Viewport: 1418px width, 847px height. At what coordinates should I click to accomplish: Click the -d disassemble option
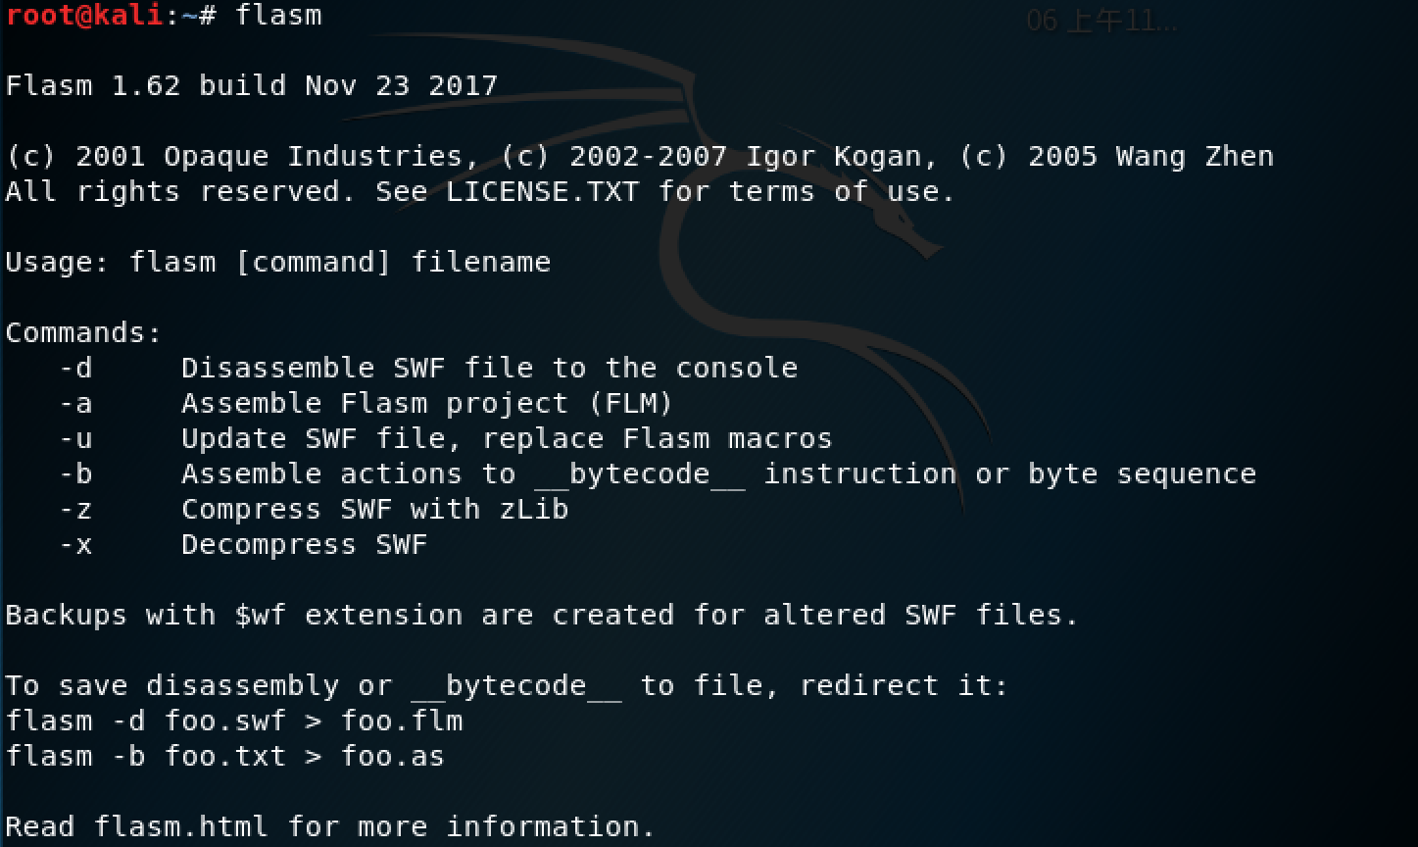click(x=76, y=369)
